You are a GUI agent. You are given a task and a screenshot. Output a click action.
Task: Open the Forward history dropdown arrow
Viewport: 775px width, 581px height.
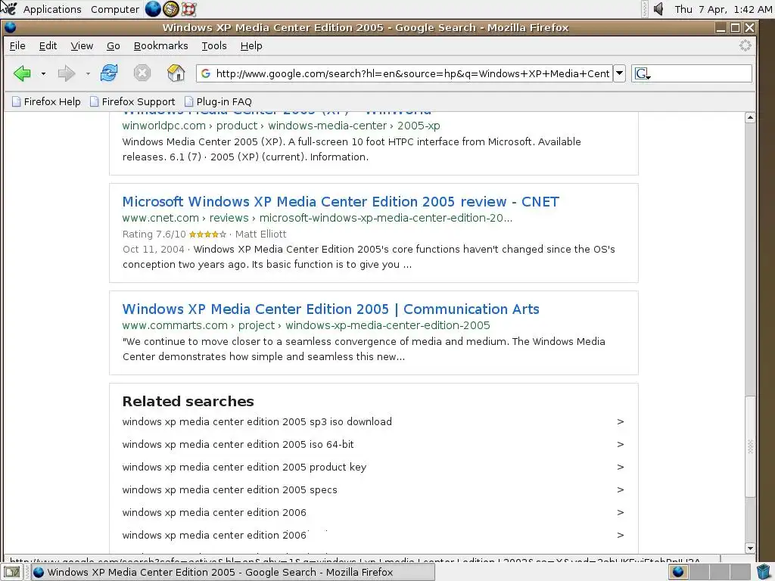[x=88, y=73]
